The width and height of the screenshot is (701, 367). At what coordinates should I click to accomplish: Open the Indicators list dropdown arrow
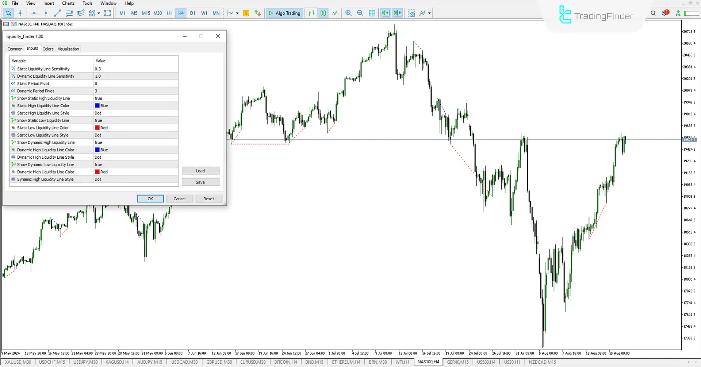pos(429,13)
